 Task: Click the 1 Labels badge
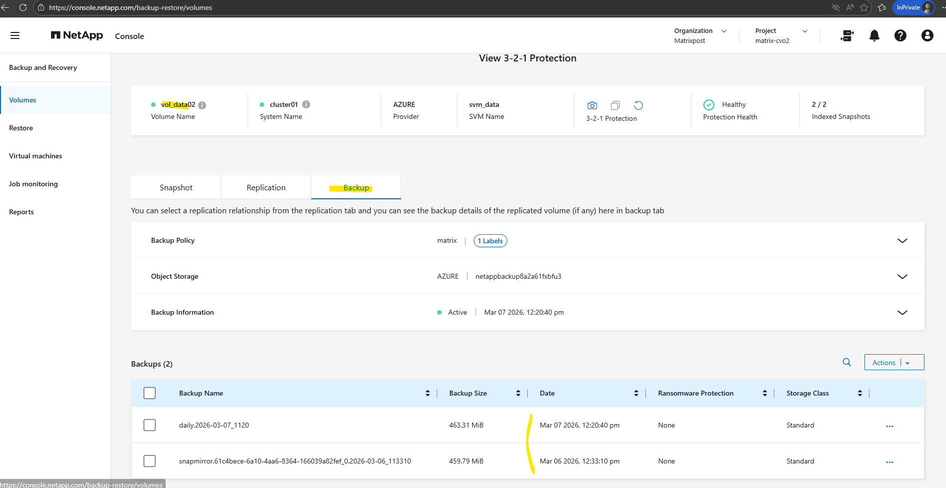pos(490,241)
